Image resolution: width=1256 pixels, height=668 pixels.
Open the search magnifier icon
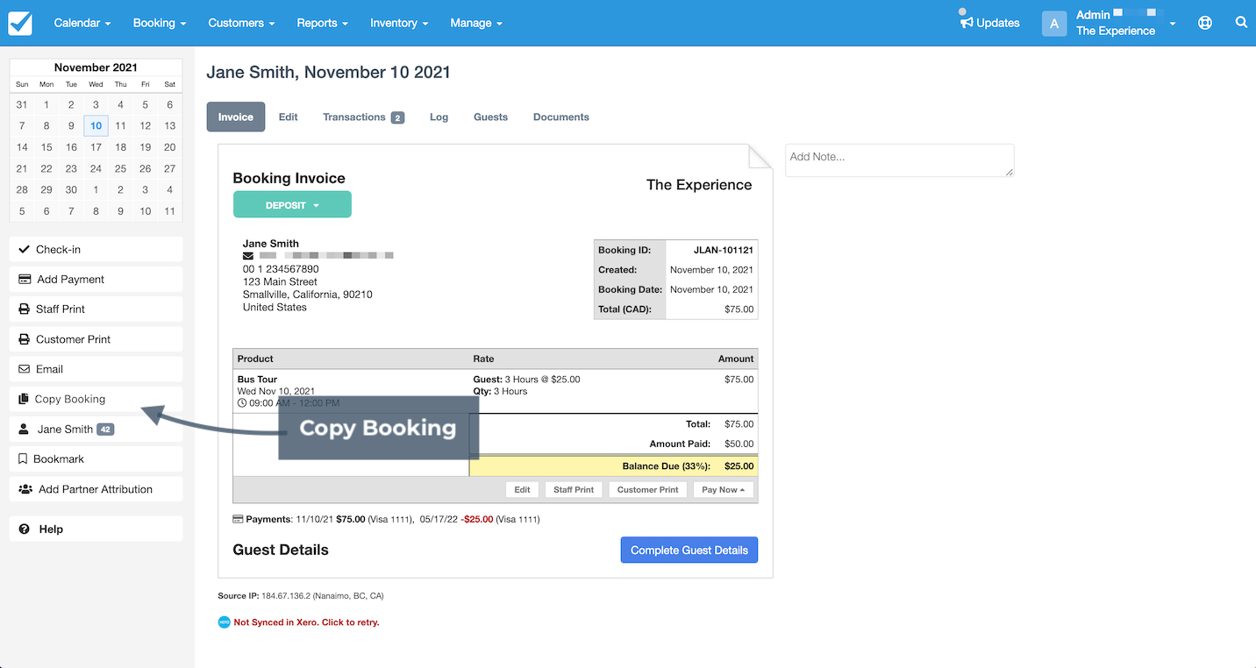pyautogui.click(x=1241, y=23)
